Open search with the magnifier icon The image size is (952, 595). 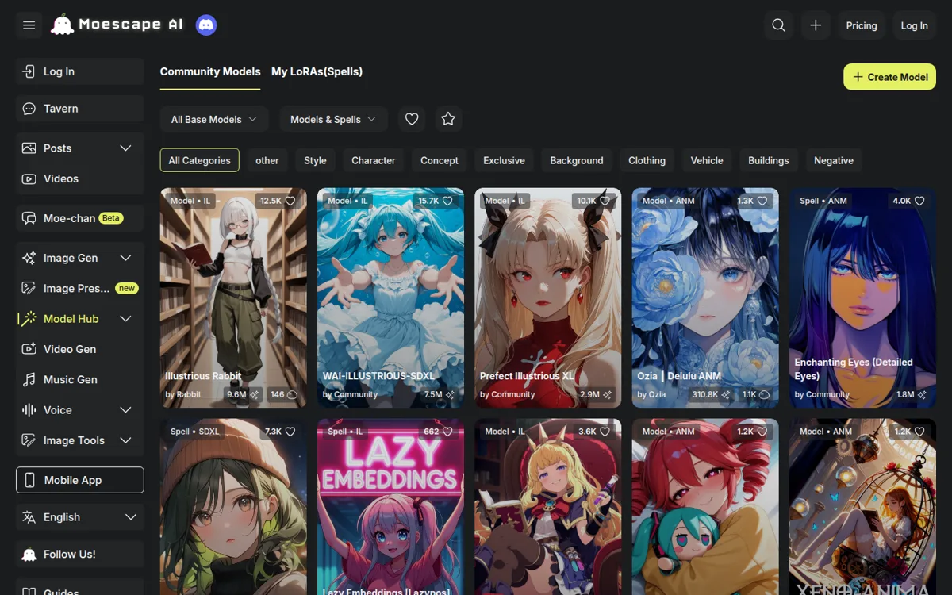pyautogui.click(x=779, y=25)
